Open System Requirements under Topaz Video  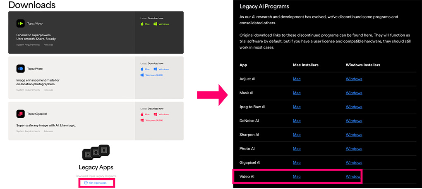pyautogui.click(x=28, y=44)
